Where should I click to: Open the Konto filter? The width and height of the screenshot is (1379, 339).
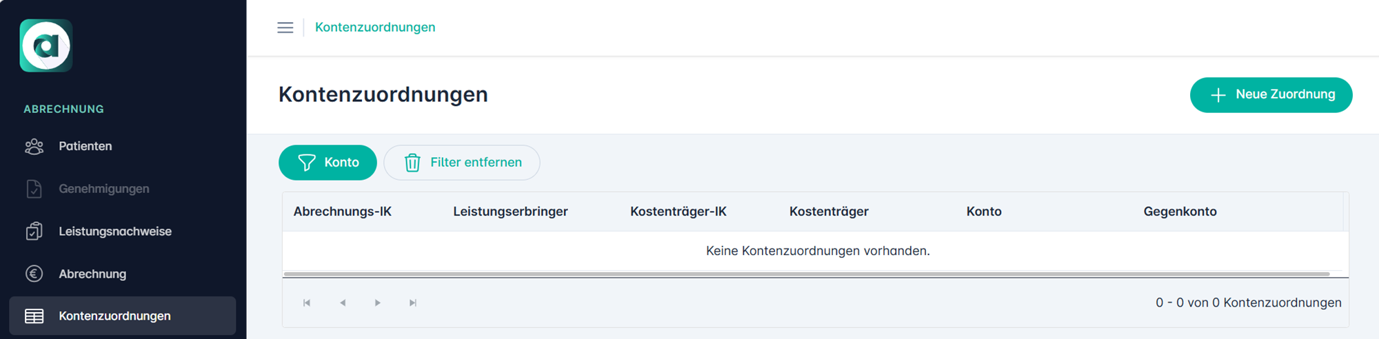(x=328, y=163)
